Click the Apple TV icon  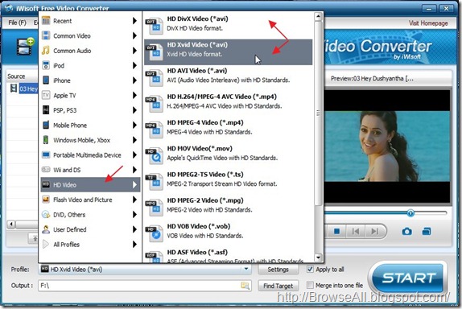click(46, 95)
